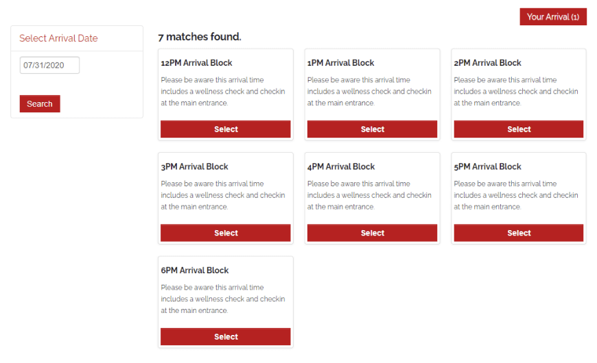Select the 6PM Arrival Block

[x=226, y=337]
